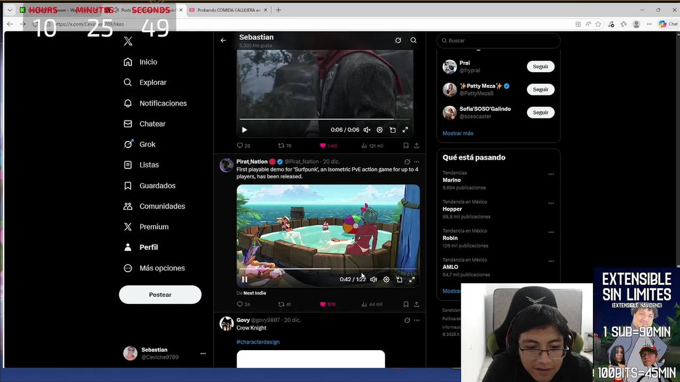This screenshot has height=382, width=680.
Task: Enable picture-in-picture on Surfpunk video
Action: coord(399,279)
